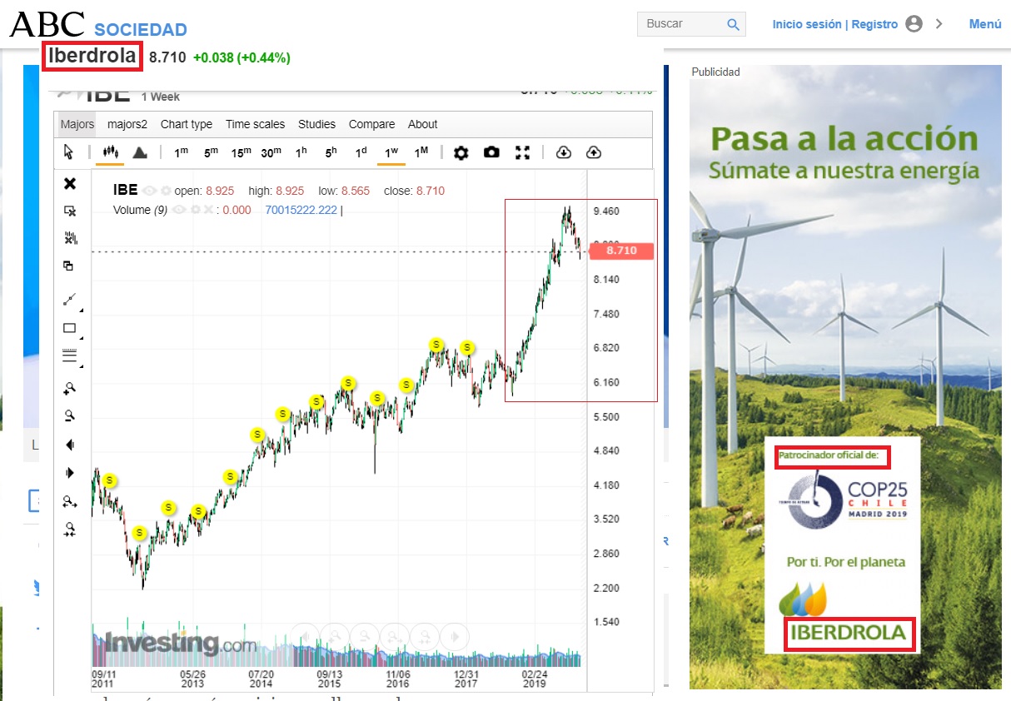The height and width of the screenshot is (701, 1011).
Task: Select the horizontal lines Fibonacci tool
Action: [70, 355]
